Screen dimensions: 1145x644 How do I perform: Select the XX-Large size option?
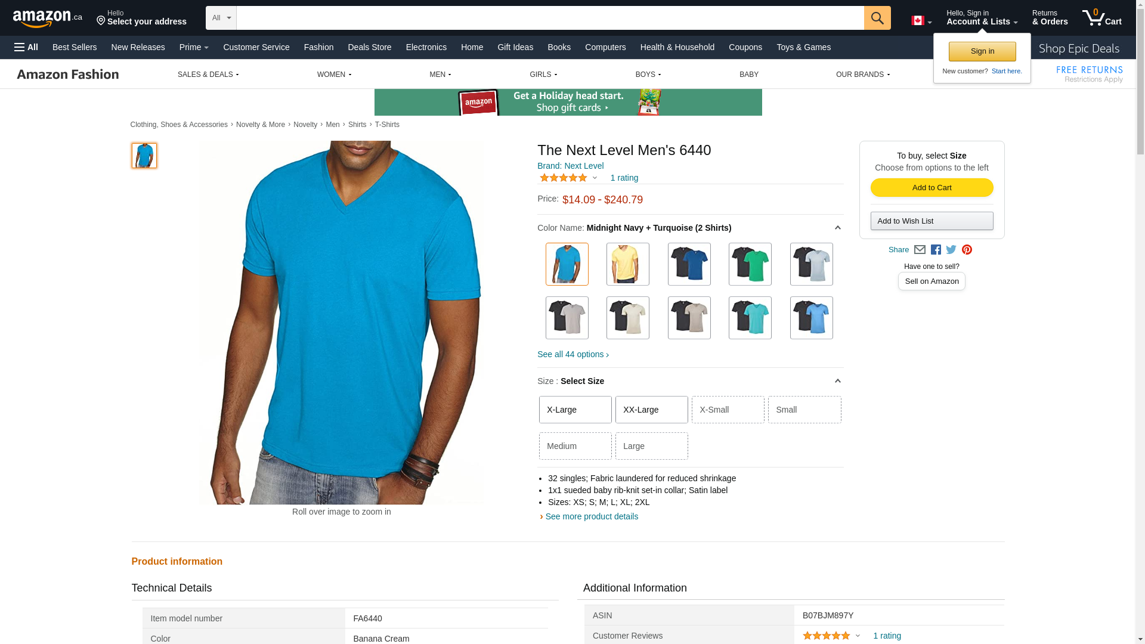[651, 410]
